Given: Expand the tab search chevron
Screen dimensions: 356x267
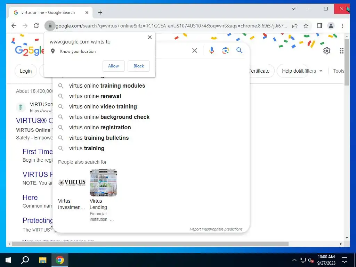Looking at the screenshot, I should coord(293,9).
